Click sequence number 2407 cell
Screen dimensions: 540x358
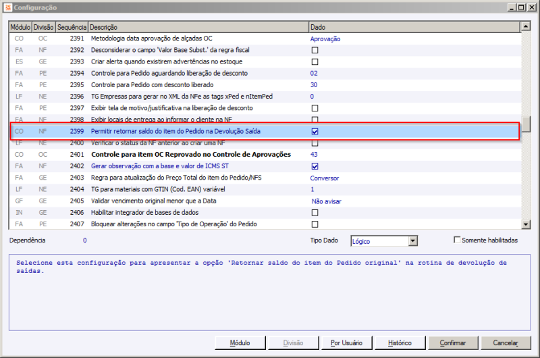tap(77, 224)
